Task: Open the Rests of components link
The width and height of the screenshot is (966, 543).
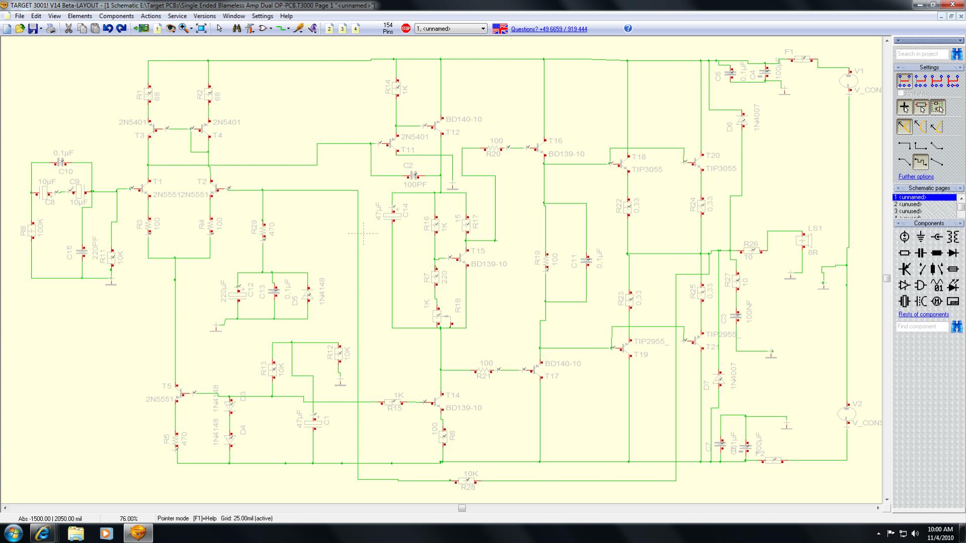Action: pyautogui.click(x=923, y=315)
